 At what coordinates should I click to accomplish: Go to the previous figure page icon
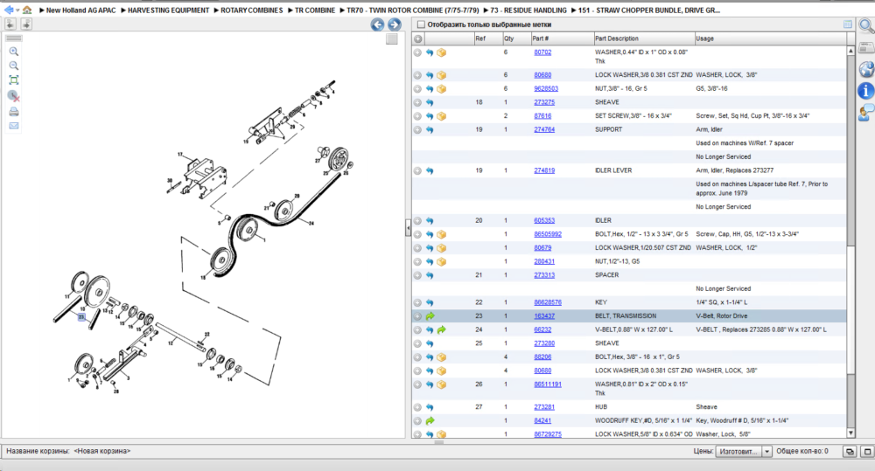[10, 24]
